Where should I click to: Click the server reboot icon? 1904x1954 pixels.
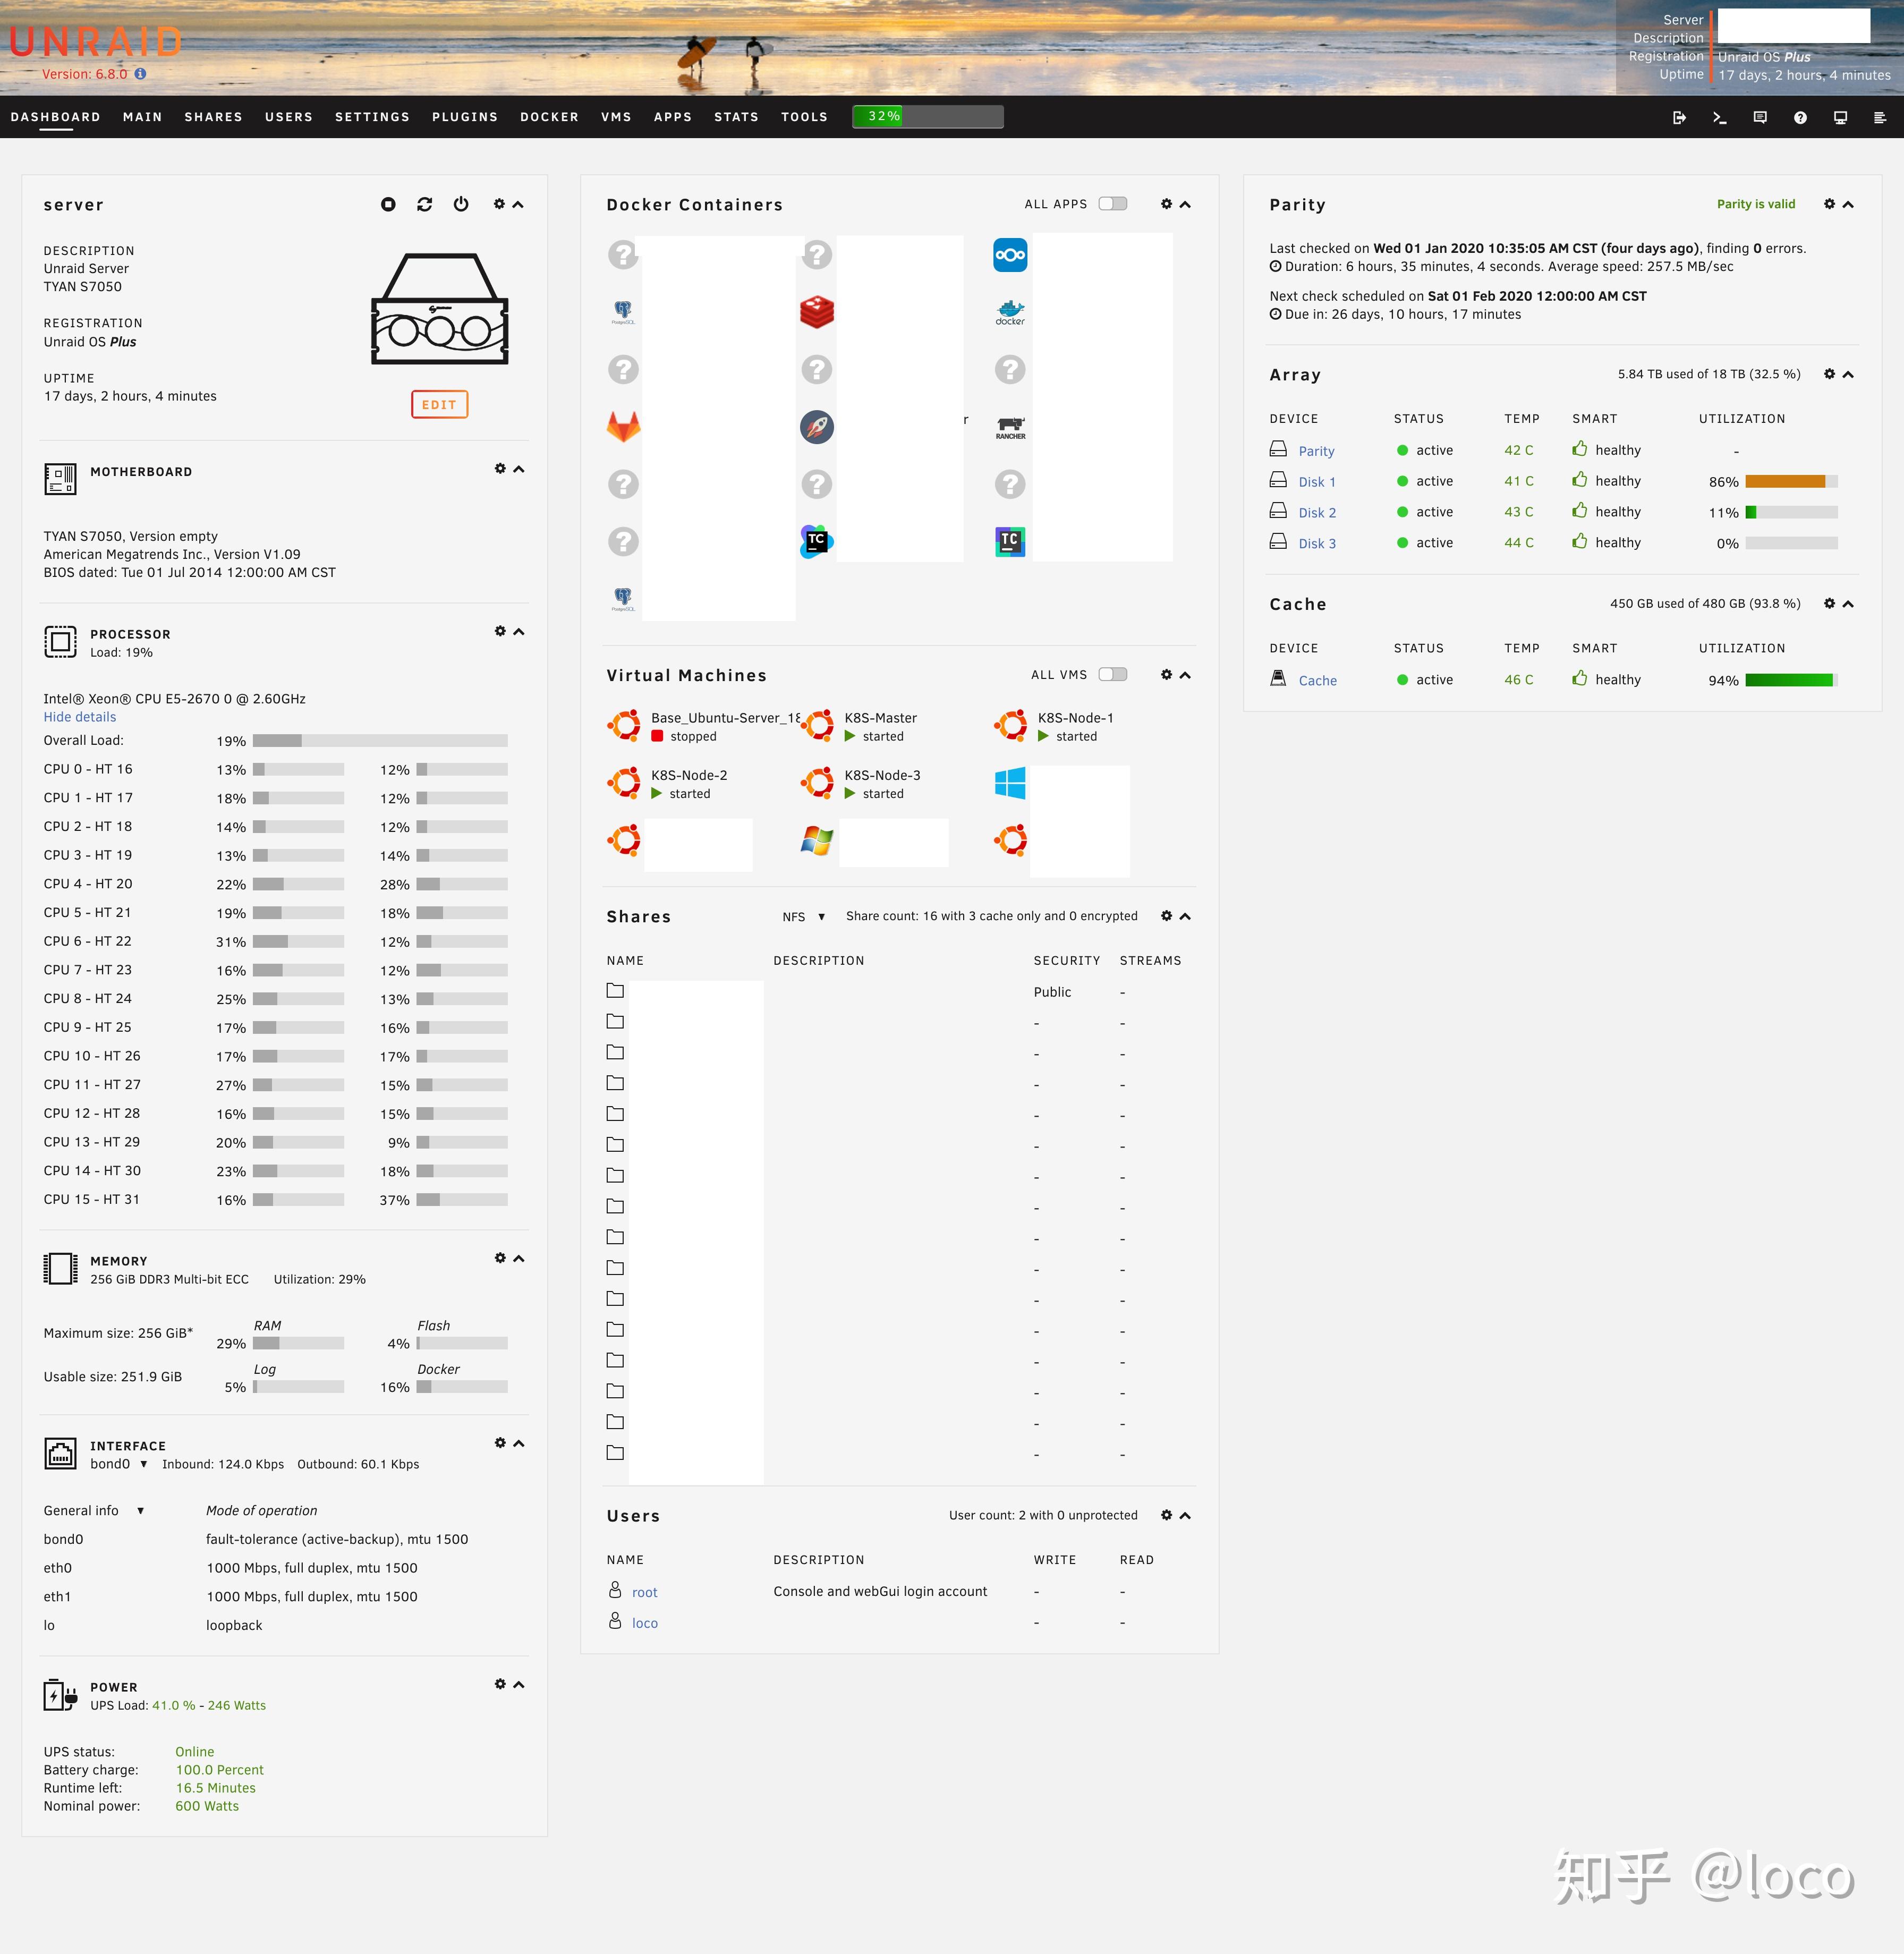[x=425, y=204]
